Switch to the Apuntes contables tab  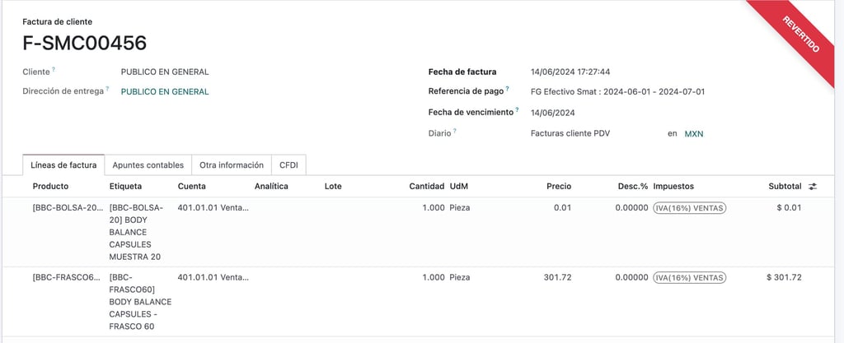148,165
